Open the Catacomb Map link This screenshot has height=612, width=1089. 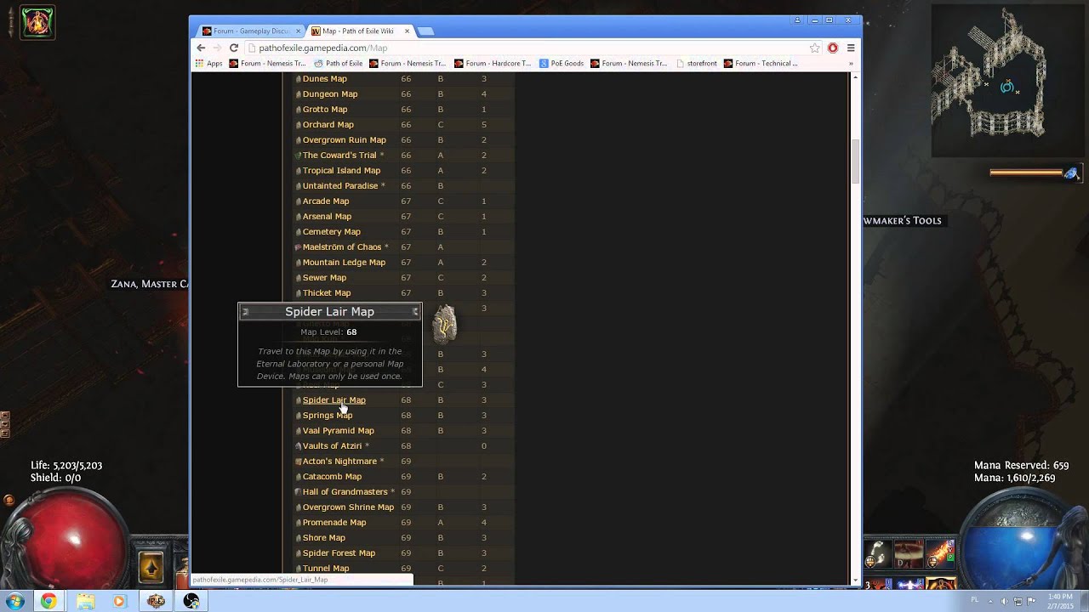[332, 477]
